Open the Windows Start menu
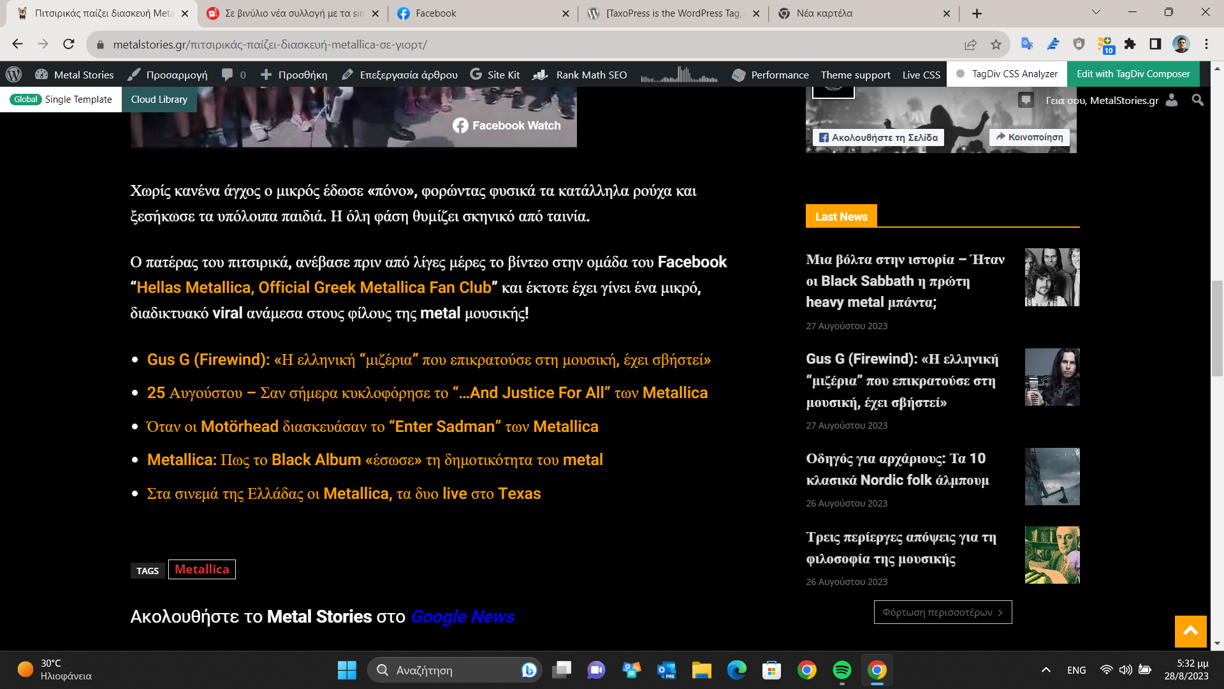Viewport: 1224px width, 689px height. [x=347, y=670]
